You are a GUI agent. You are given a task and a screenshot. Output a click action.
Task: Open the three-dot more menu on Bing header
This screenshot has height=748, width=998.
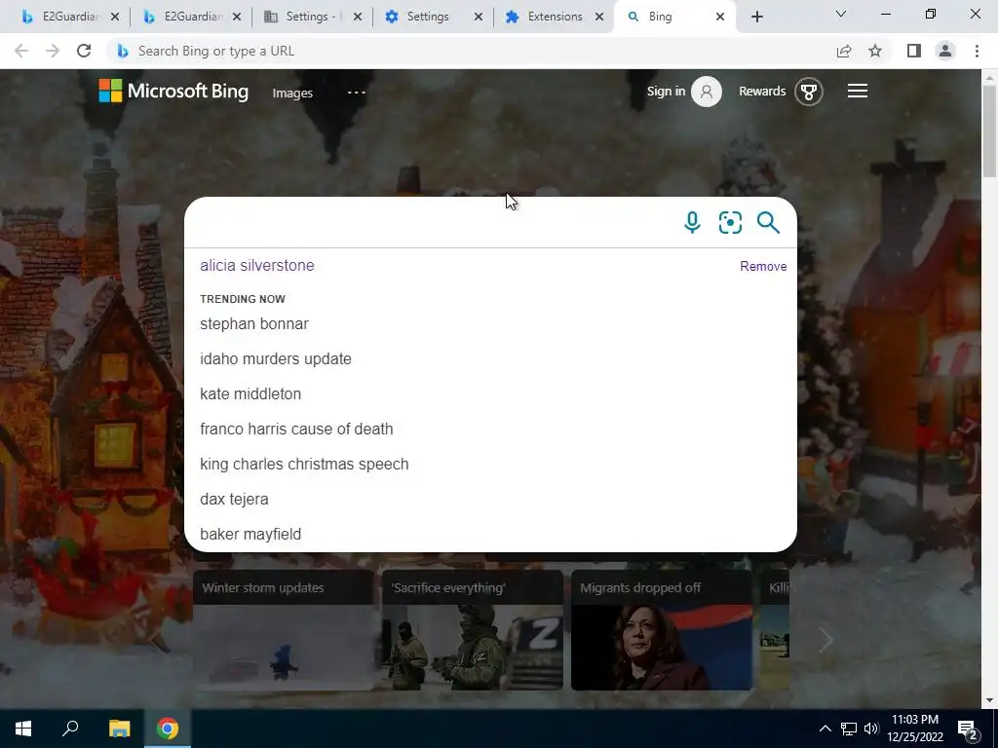(x=357, y=93)
